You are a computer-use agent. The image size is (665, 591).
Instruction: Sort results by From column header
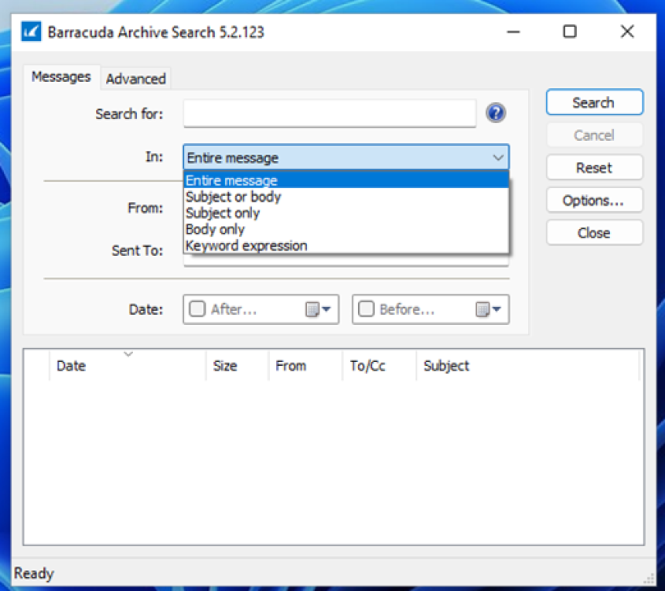(305, 365)
